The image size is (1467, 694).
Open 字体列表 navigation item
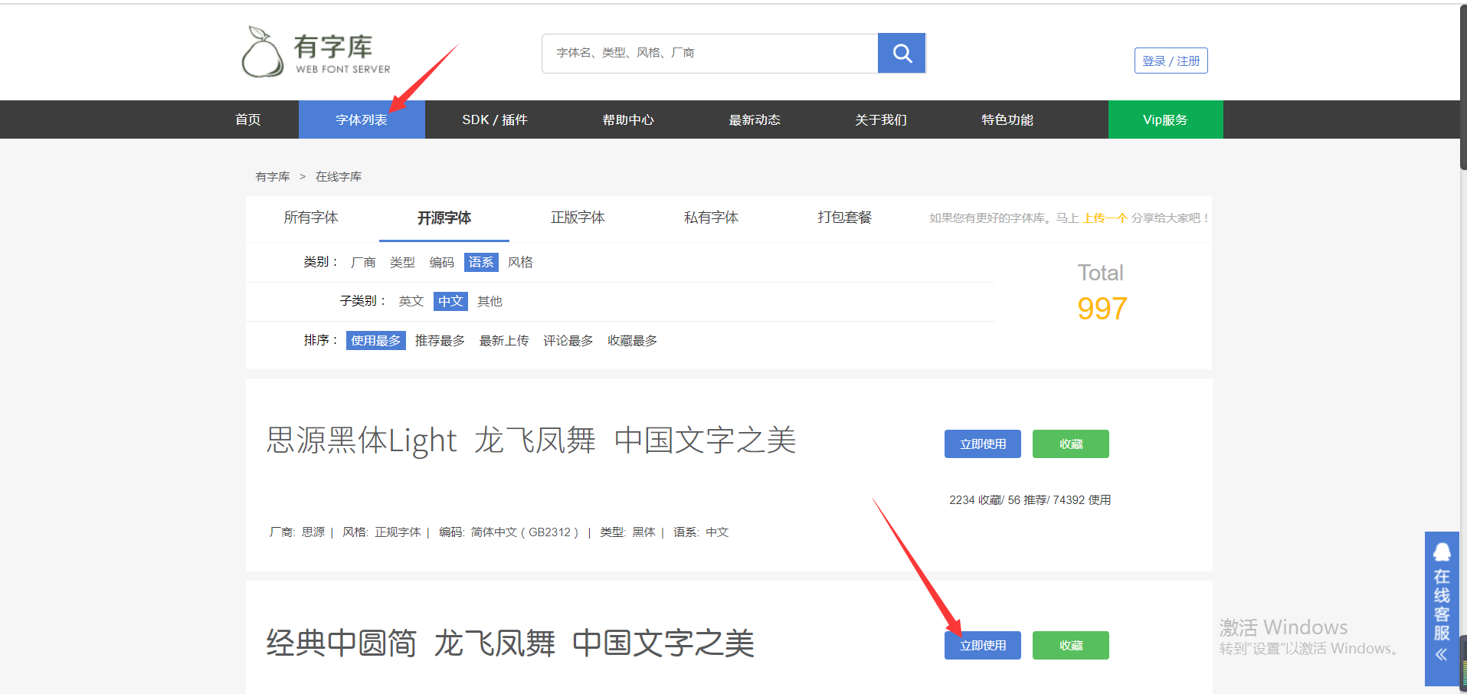tap(362, 119)
